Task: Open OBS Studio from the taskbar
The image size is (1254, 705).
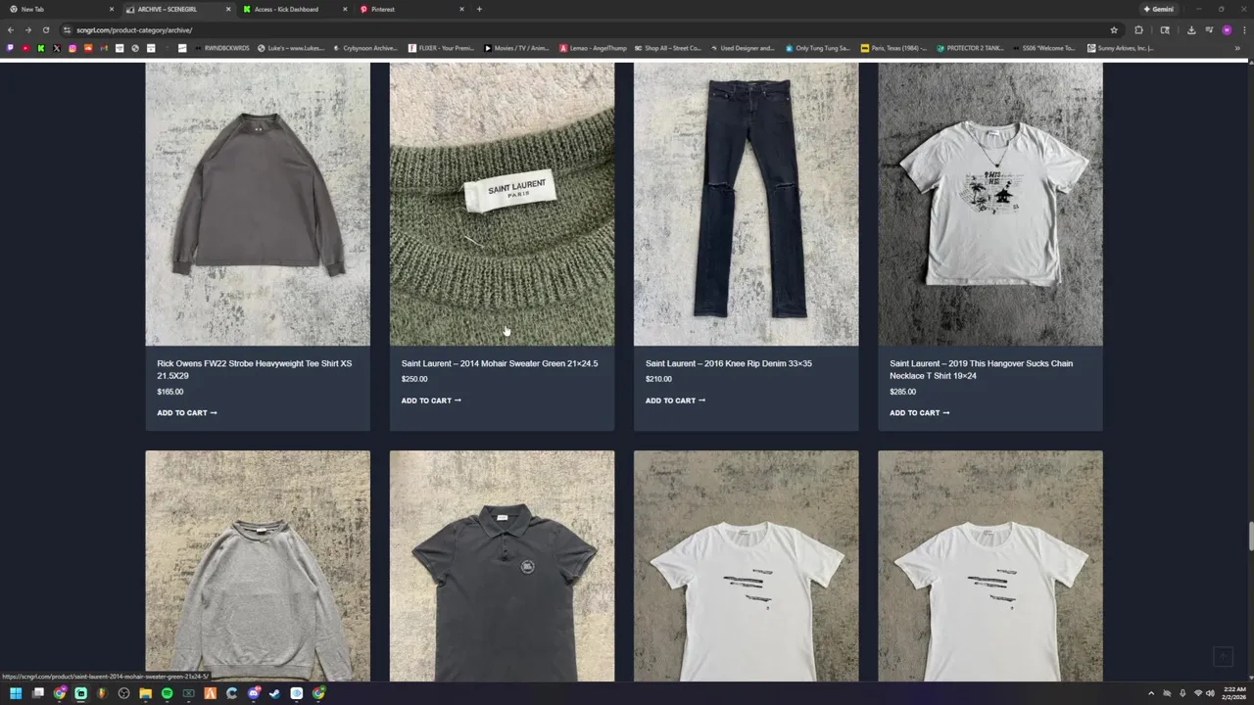Action: click(x=123, y=693)
